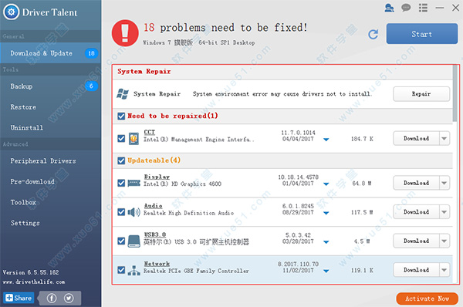
Task: Open Peripheral Drivers section
Action: (50, 161)
